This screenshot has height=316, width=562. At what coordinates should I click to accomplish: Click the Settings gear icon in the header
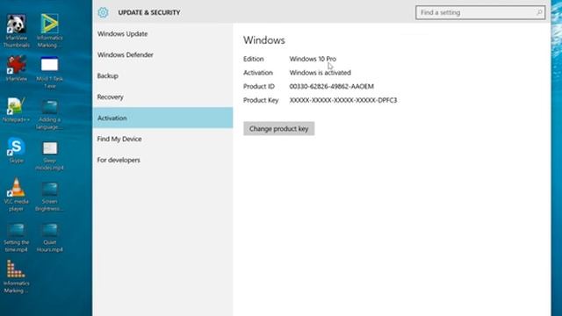coord(103,12)
